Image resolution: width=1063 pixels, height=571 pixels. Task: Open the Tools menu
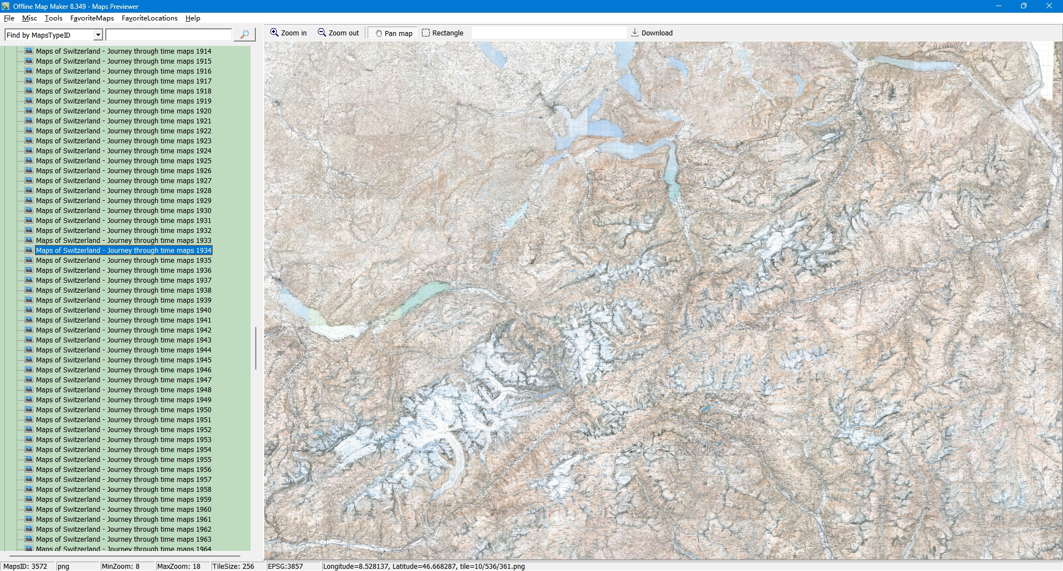pyautogui.click(x=53, y=18)
